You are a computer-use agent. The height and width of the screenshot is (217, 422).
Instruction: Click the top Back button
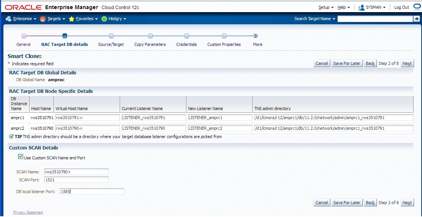coord(370,63)
